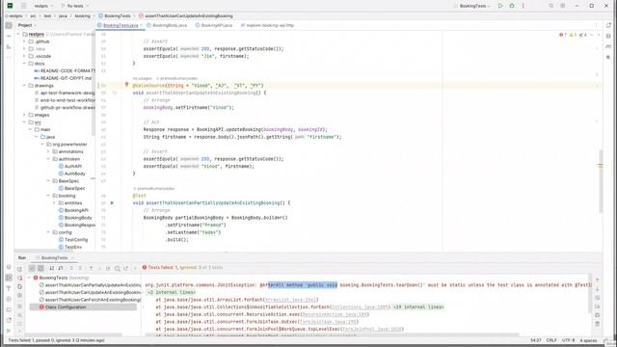Select assertThatAUserCanFetchAnExistingBooking result

tap(90, 300)
